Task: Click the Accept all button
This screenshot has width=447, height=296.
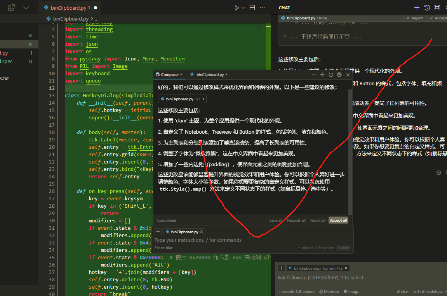Action: point(338,220)
